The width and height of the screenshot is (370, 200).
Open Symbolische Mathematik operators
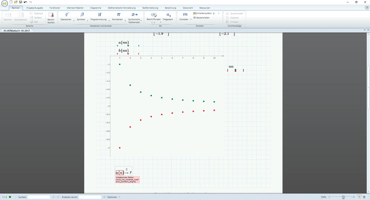pyautogui.click(x=134, y=18)
